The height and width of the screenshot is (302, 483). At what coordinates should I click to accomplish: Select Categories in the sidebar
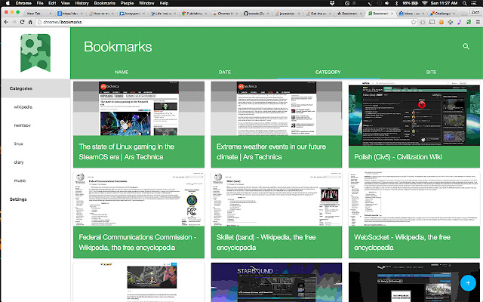pos(35,88)
